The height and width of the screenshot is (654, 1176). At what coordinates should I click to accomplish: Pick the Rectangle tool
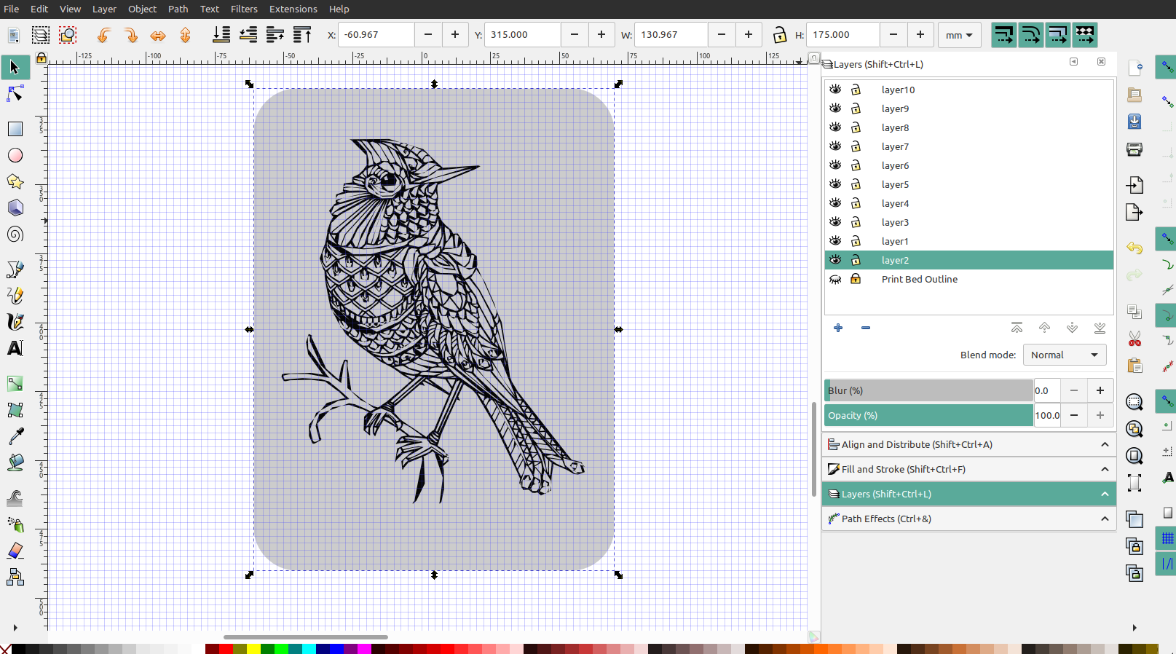pyautogui.click(x=15, y=129)
